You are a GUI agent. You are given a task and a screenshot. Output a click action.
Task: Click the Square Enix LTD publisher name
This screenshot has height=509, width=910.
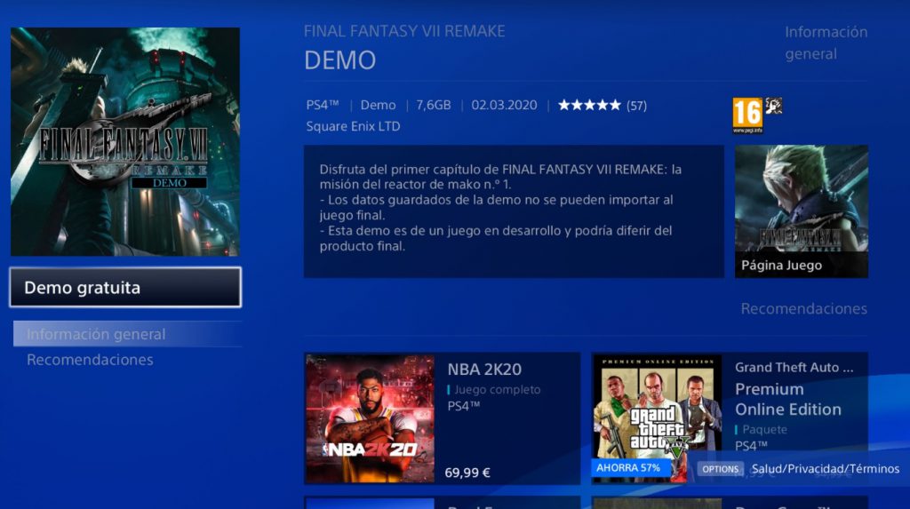click(353, 126)
